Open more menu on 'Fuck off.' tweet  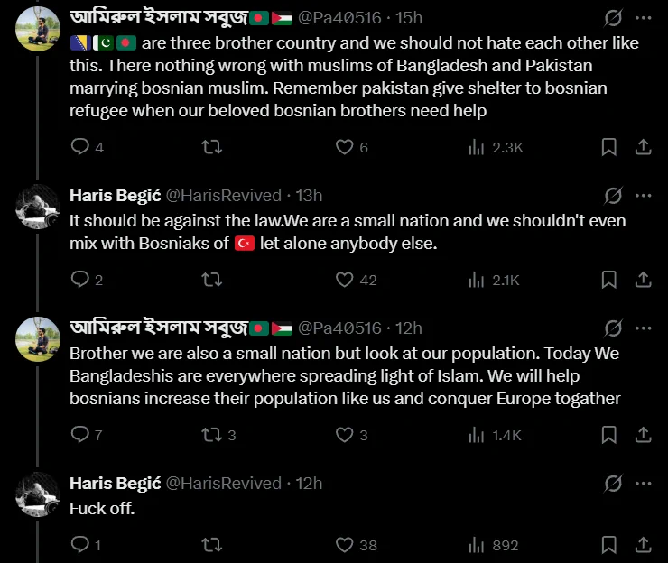click(644, 484)
